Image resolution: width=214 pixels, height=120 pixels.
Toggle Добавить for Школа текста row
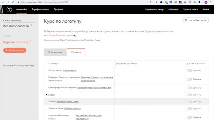click(x=189, y=71)
